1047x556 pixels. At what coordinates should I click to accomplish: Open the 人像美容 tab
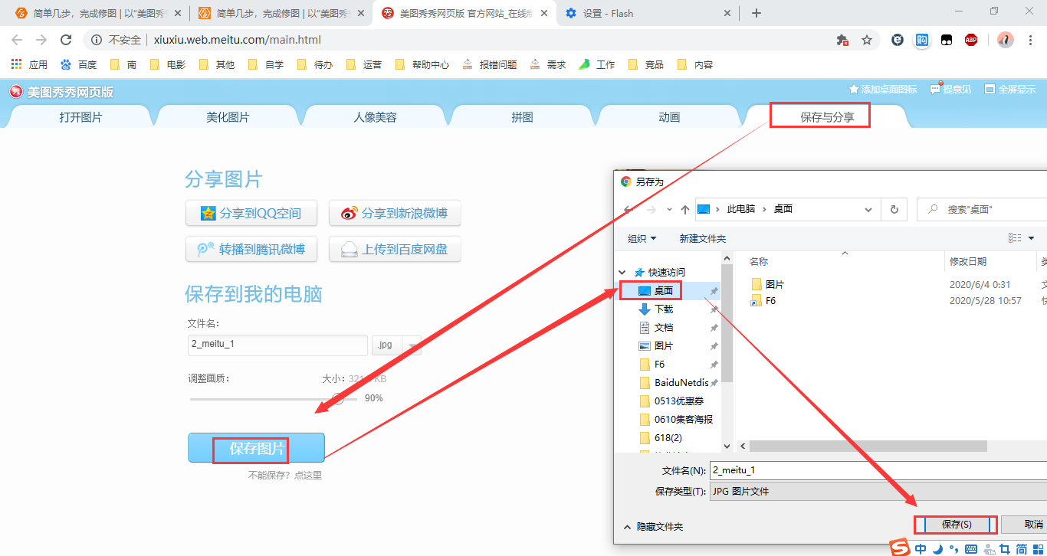pyautogui.click(x=375, y=117)
